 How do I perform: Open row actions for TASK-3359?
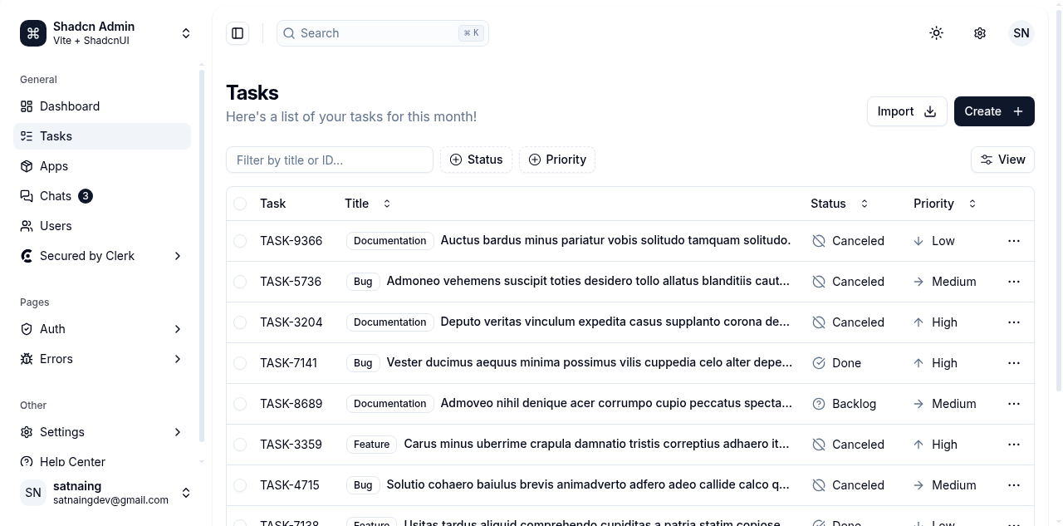click(x=1014, y=445)
